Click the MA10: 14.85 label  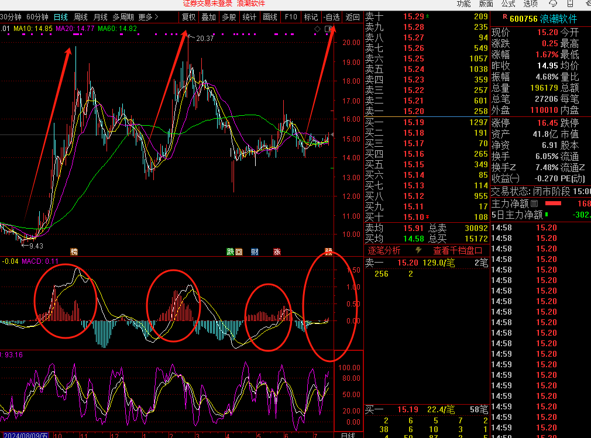coord(33,29)
